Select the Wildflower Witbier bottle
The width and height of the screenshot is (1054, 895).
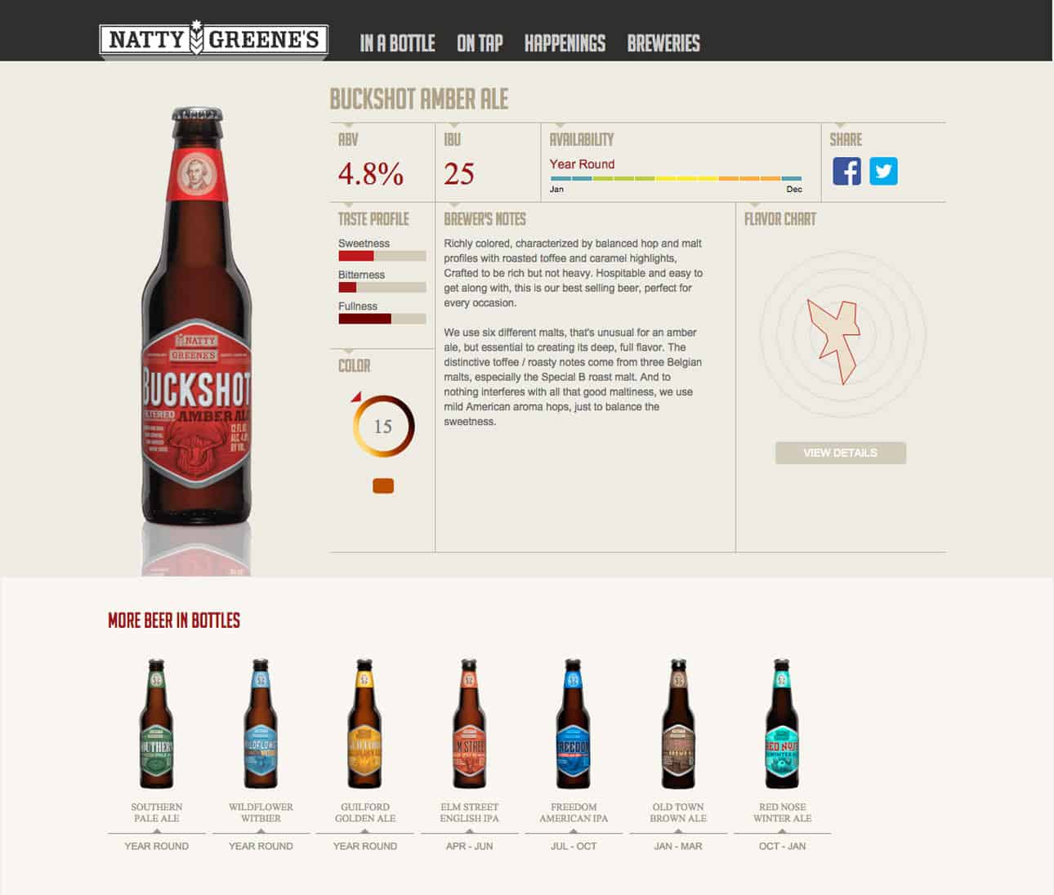[x=261, y=724]
